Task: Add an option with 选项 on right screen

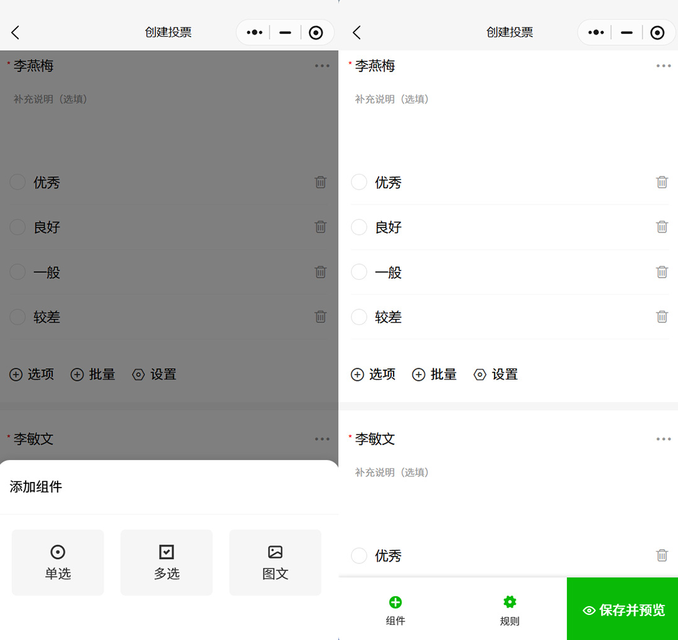Action: [374, 375]
